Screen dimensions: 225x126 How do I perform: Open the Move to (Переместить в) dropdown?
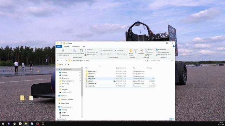106,50
